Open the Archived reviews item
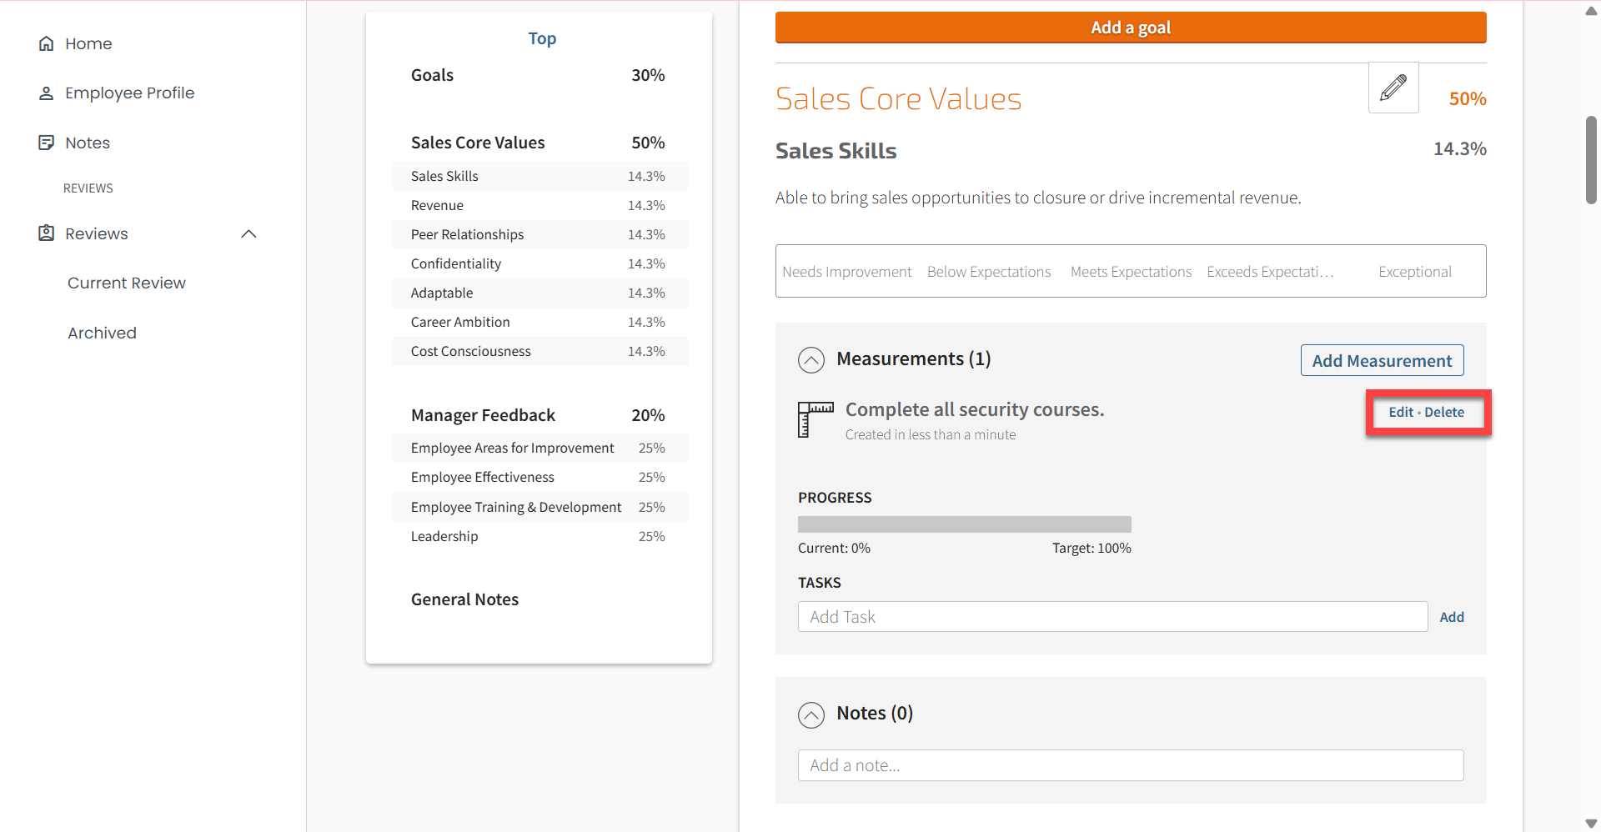This screenshot has height=832, width=1601. 102,333
